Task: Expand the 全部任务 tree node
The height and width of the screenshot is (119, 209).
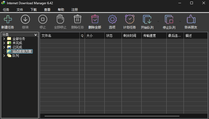Action: [x=4, y=39]
